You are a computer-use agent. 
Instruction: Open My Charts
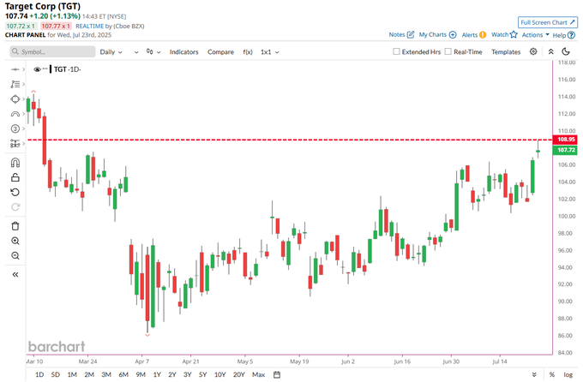pos(437,34)
